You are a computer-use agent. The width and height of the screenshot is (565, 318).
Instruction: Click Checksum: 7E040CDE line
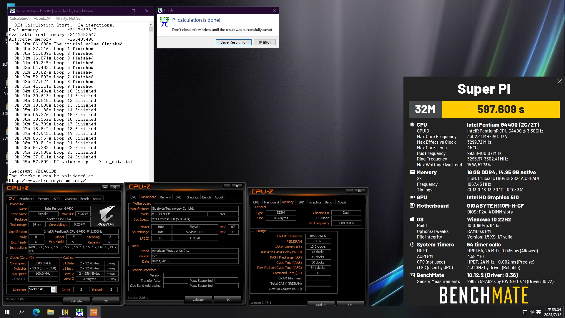33,171
